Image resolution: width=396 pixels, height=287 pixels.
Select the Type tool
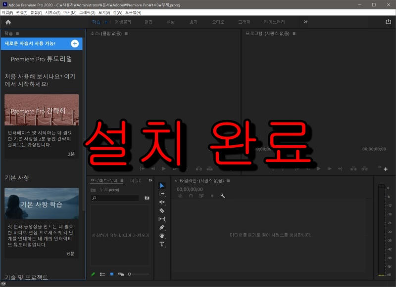click(x=161, y=245)
